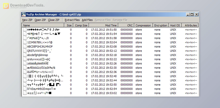Sort by the CRC column header

(126, 25)
